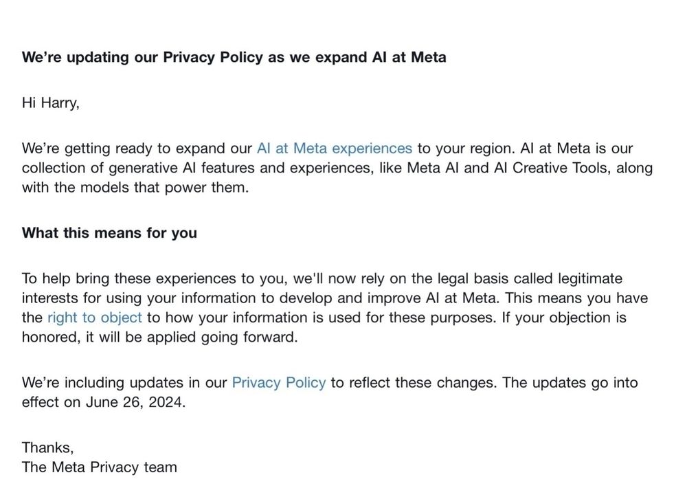Select the "What this means for you" heading
Screen dimensions: 687x497
pyautogui.click(x=109, y=233)
